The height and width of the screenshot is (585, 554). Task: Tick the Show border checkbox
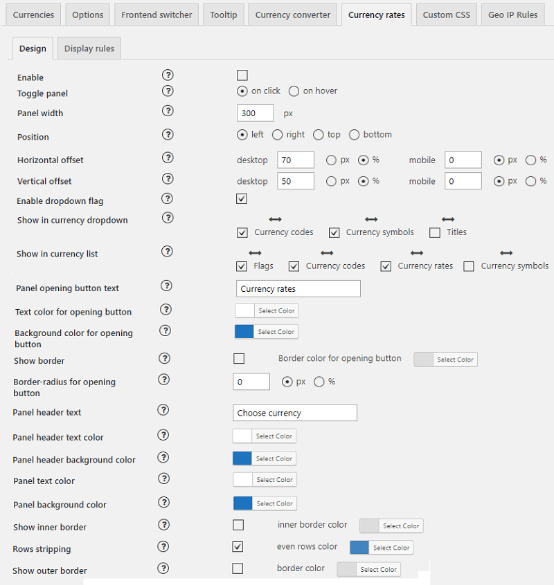(239, 358)
